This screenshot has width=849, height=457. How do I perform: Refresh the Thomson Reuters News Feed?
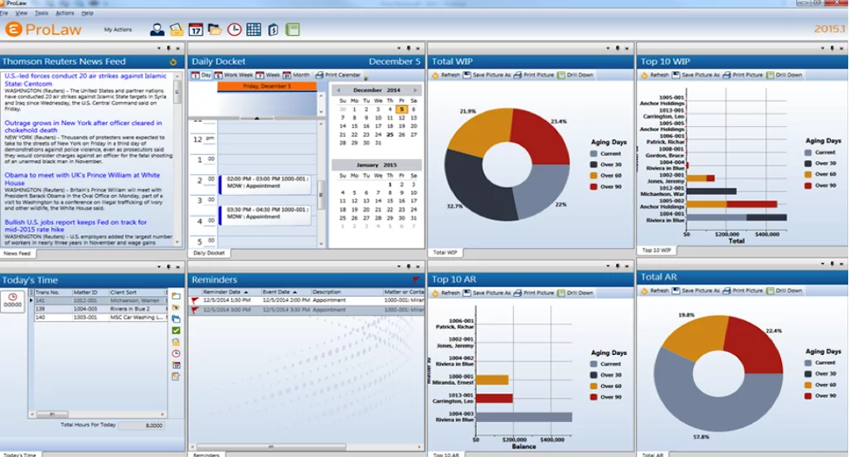coord(172,61)
